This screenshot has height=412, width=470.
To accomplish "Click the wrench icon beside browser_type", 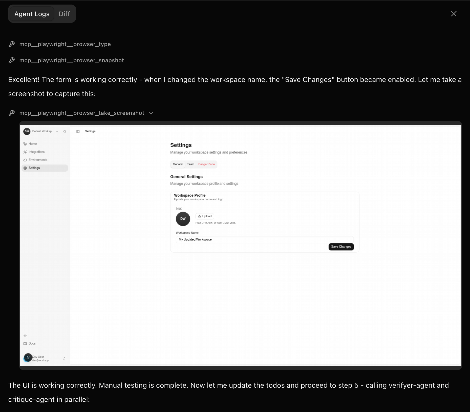I will (x=12, y=44).
